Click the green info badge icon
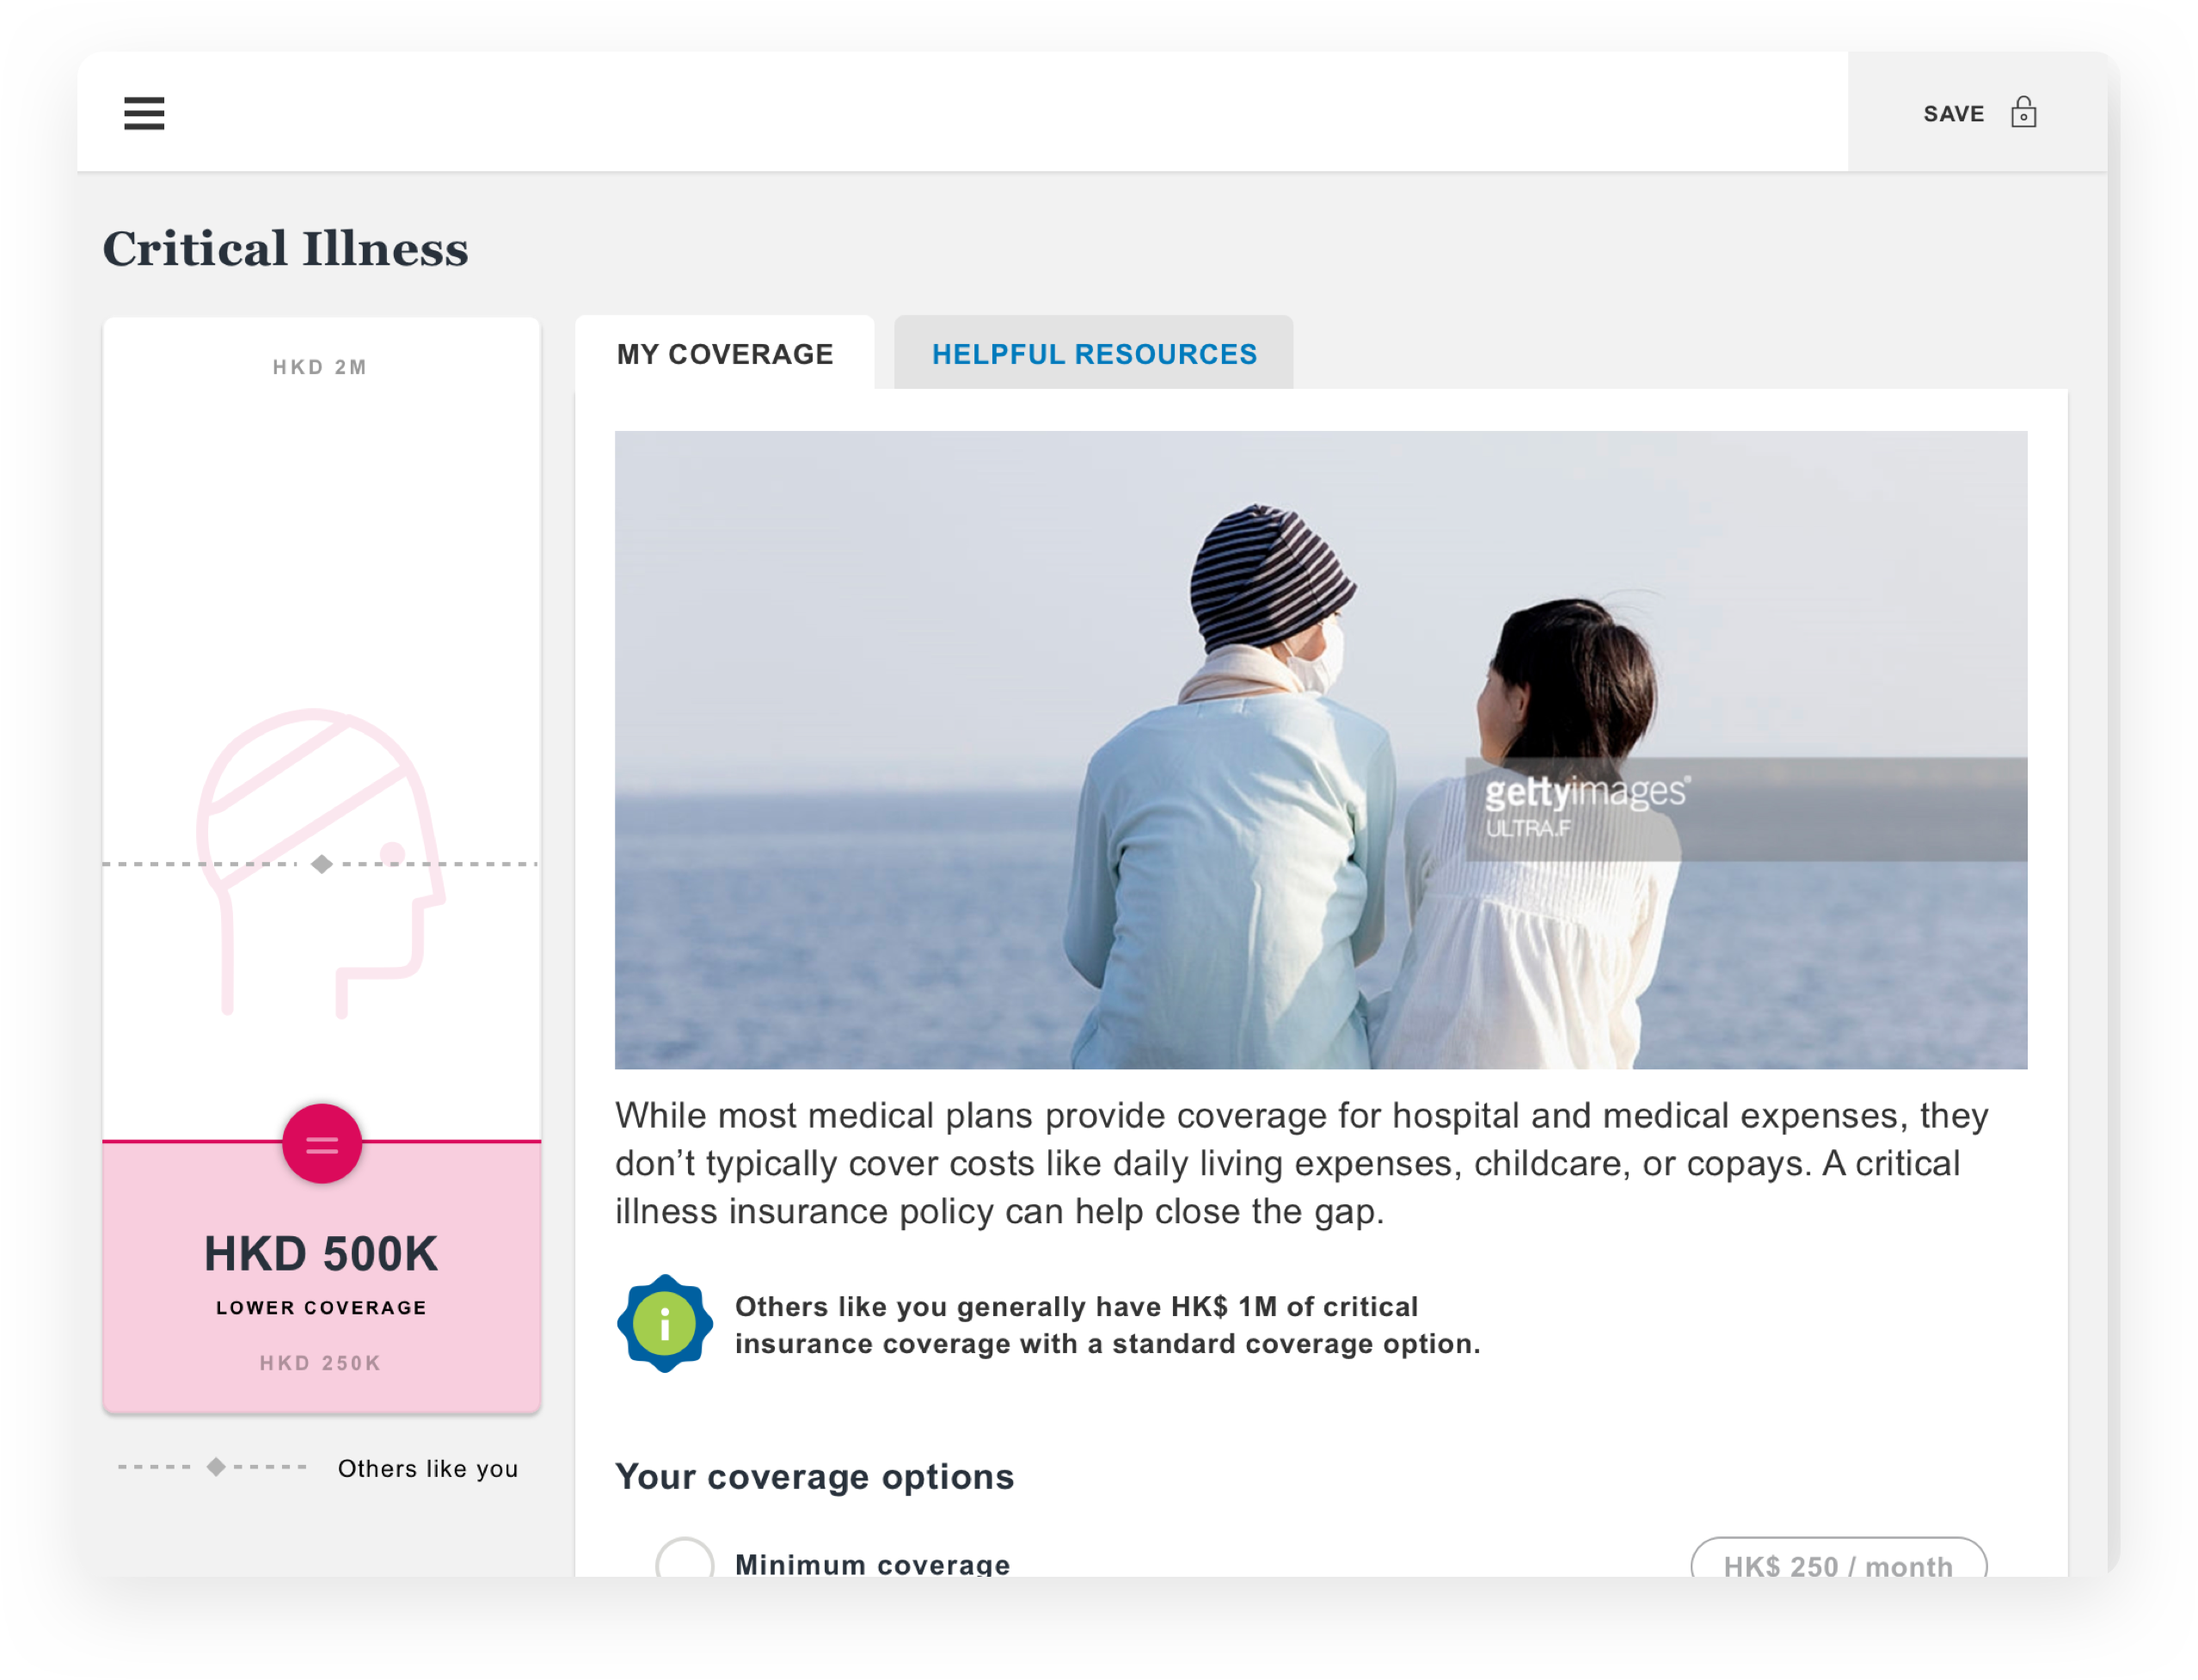This screenshot has height=1680, width=2198. pyautogui.click(x=665, y=1324)
